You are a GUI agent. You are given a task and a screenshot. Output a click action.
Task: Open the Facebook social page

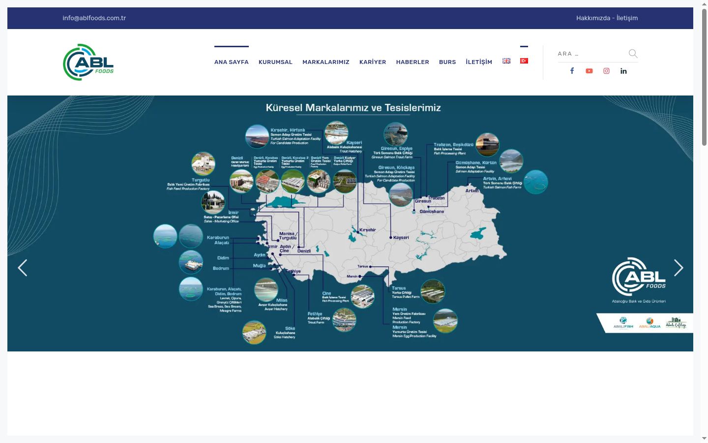coord(572,71)
